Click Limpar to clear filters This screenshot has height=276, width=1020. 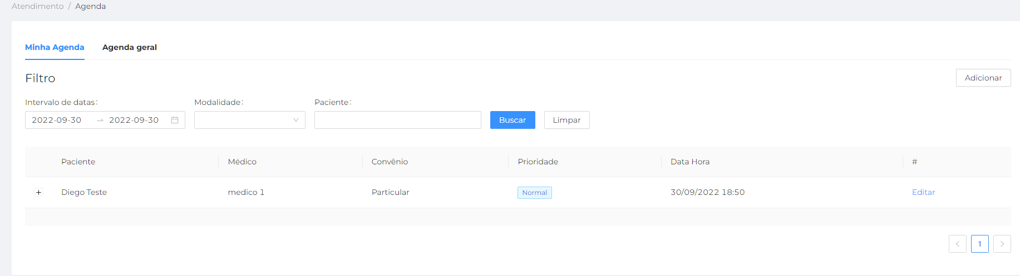point(566,120)
